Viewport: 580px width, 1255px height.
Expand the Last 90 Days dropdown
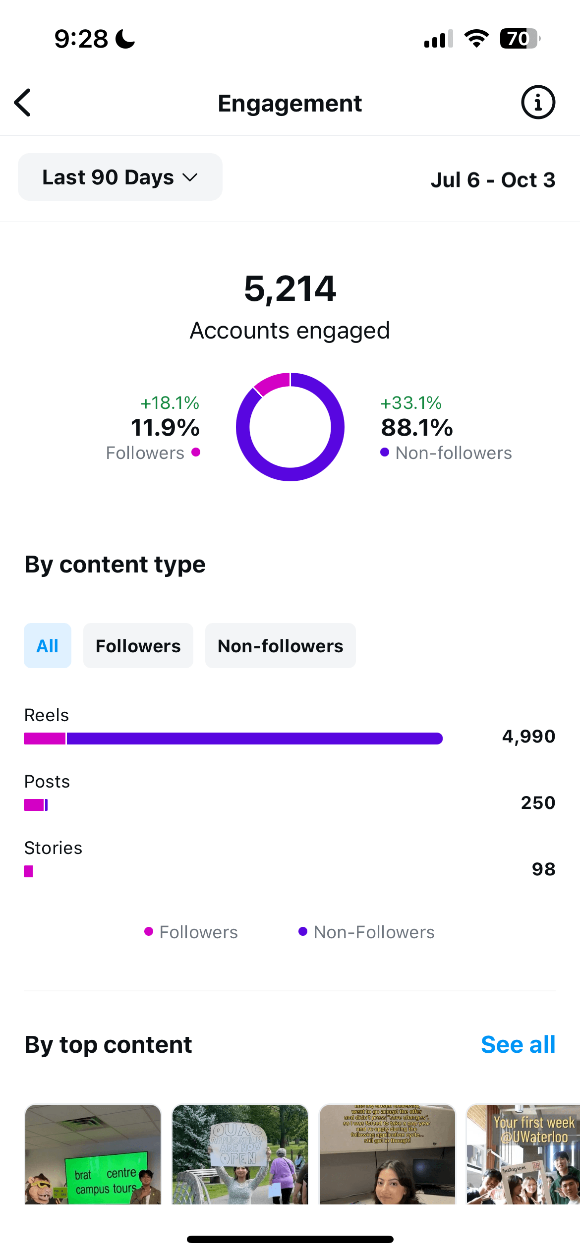120,177
